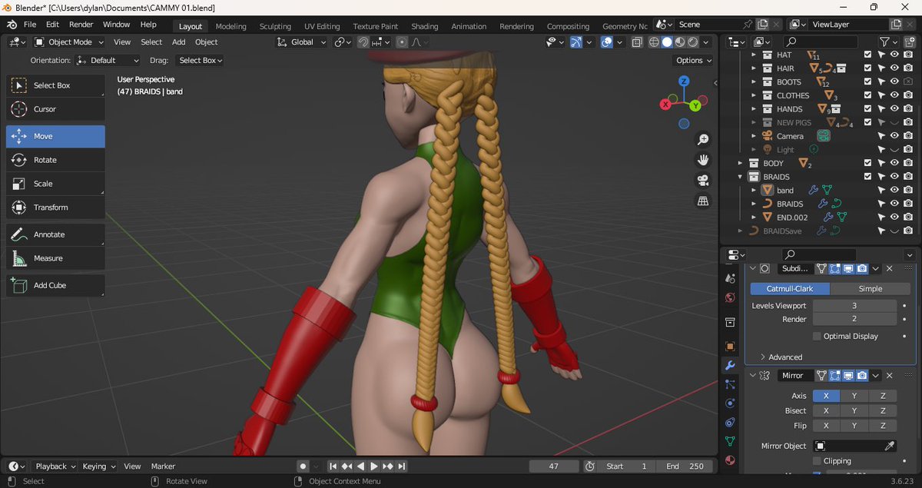Switch to the Shading workspace tab

(x=424, y=26)
